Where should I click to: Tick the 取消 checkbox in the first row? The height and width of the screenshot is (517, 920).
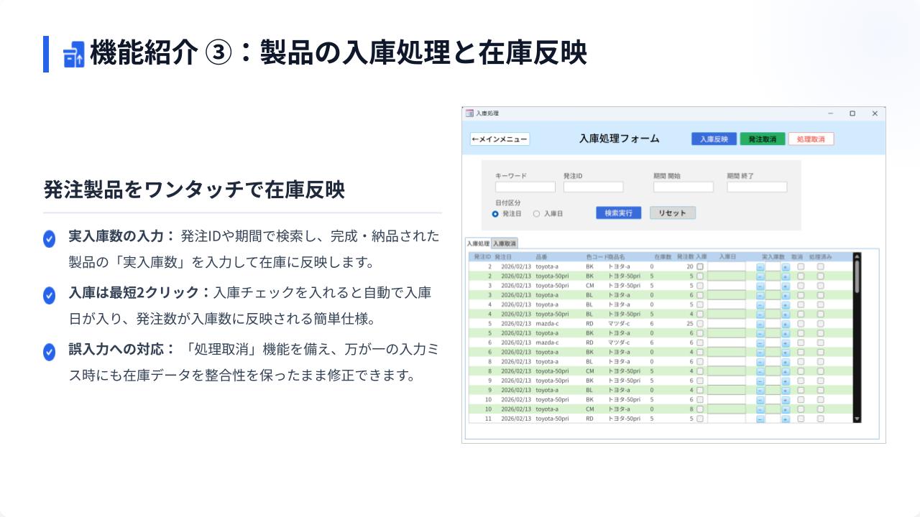click(801, 266)
